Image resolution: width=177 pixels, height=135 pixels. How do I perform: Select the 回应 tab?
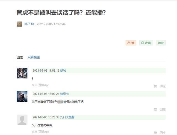tap(20, 57)
